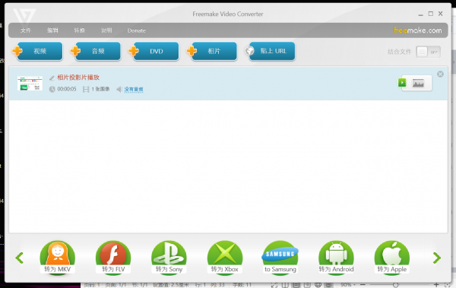Add photos with the 相片 button
Screen dimensions: 456x288
coord(213,51)
